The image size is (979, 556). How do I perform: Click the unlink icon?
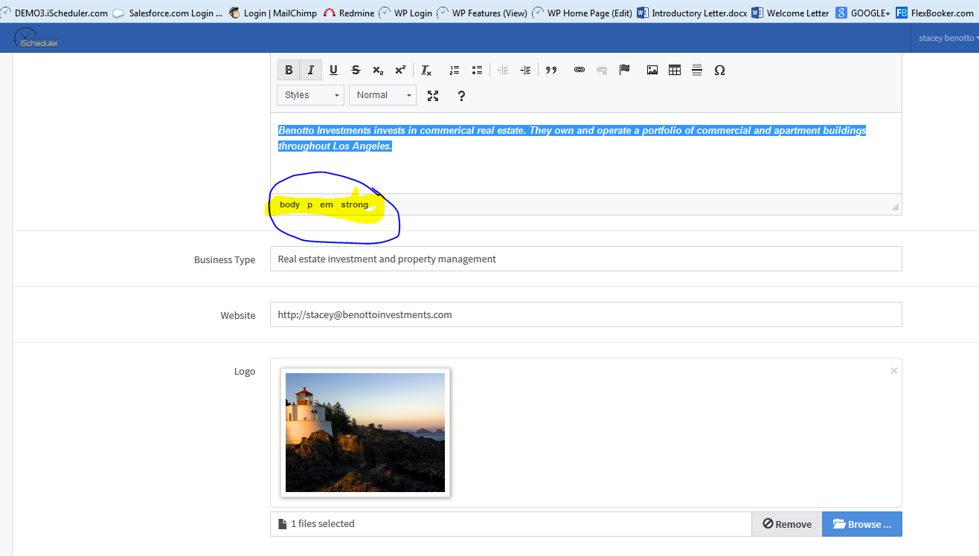click(602, 70)
